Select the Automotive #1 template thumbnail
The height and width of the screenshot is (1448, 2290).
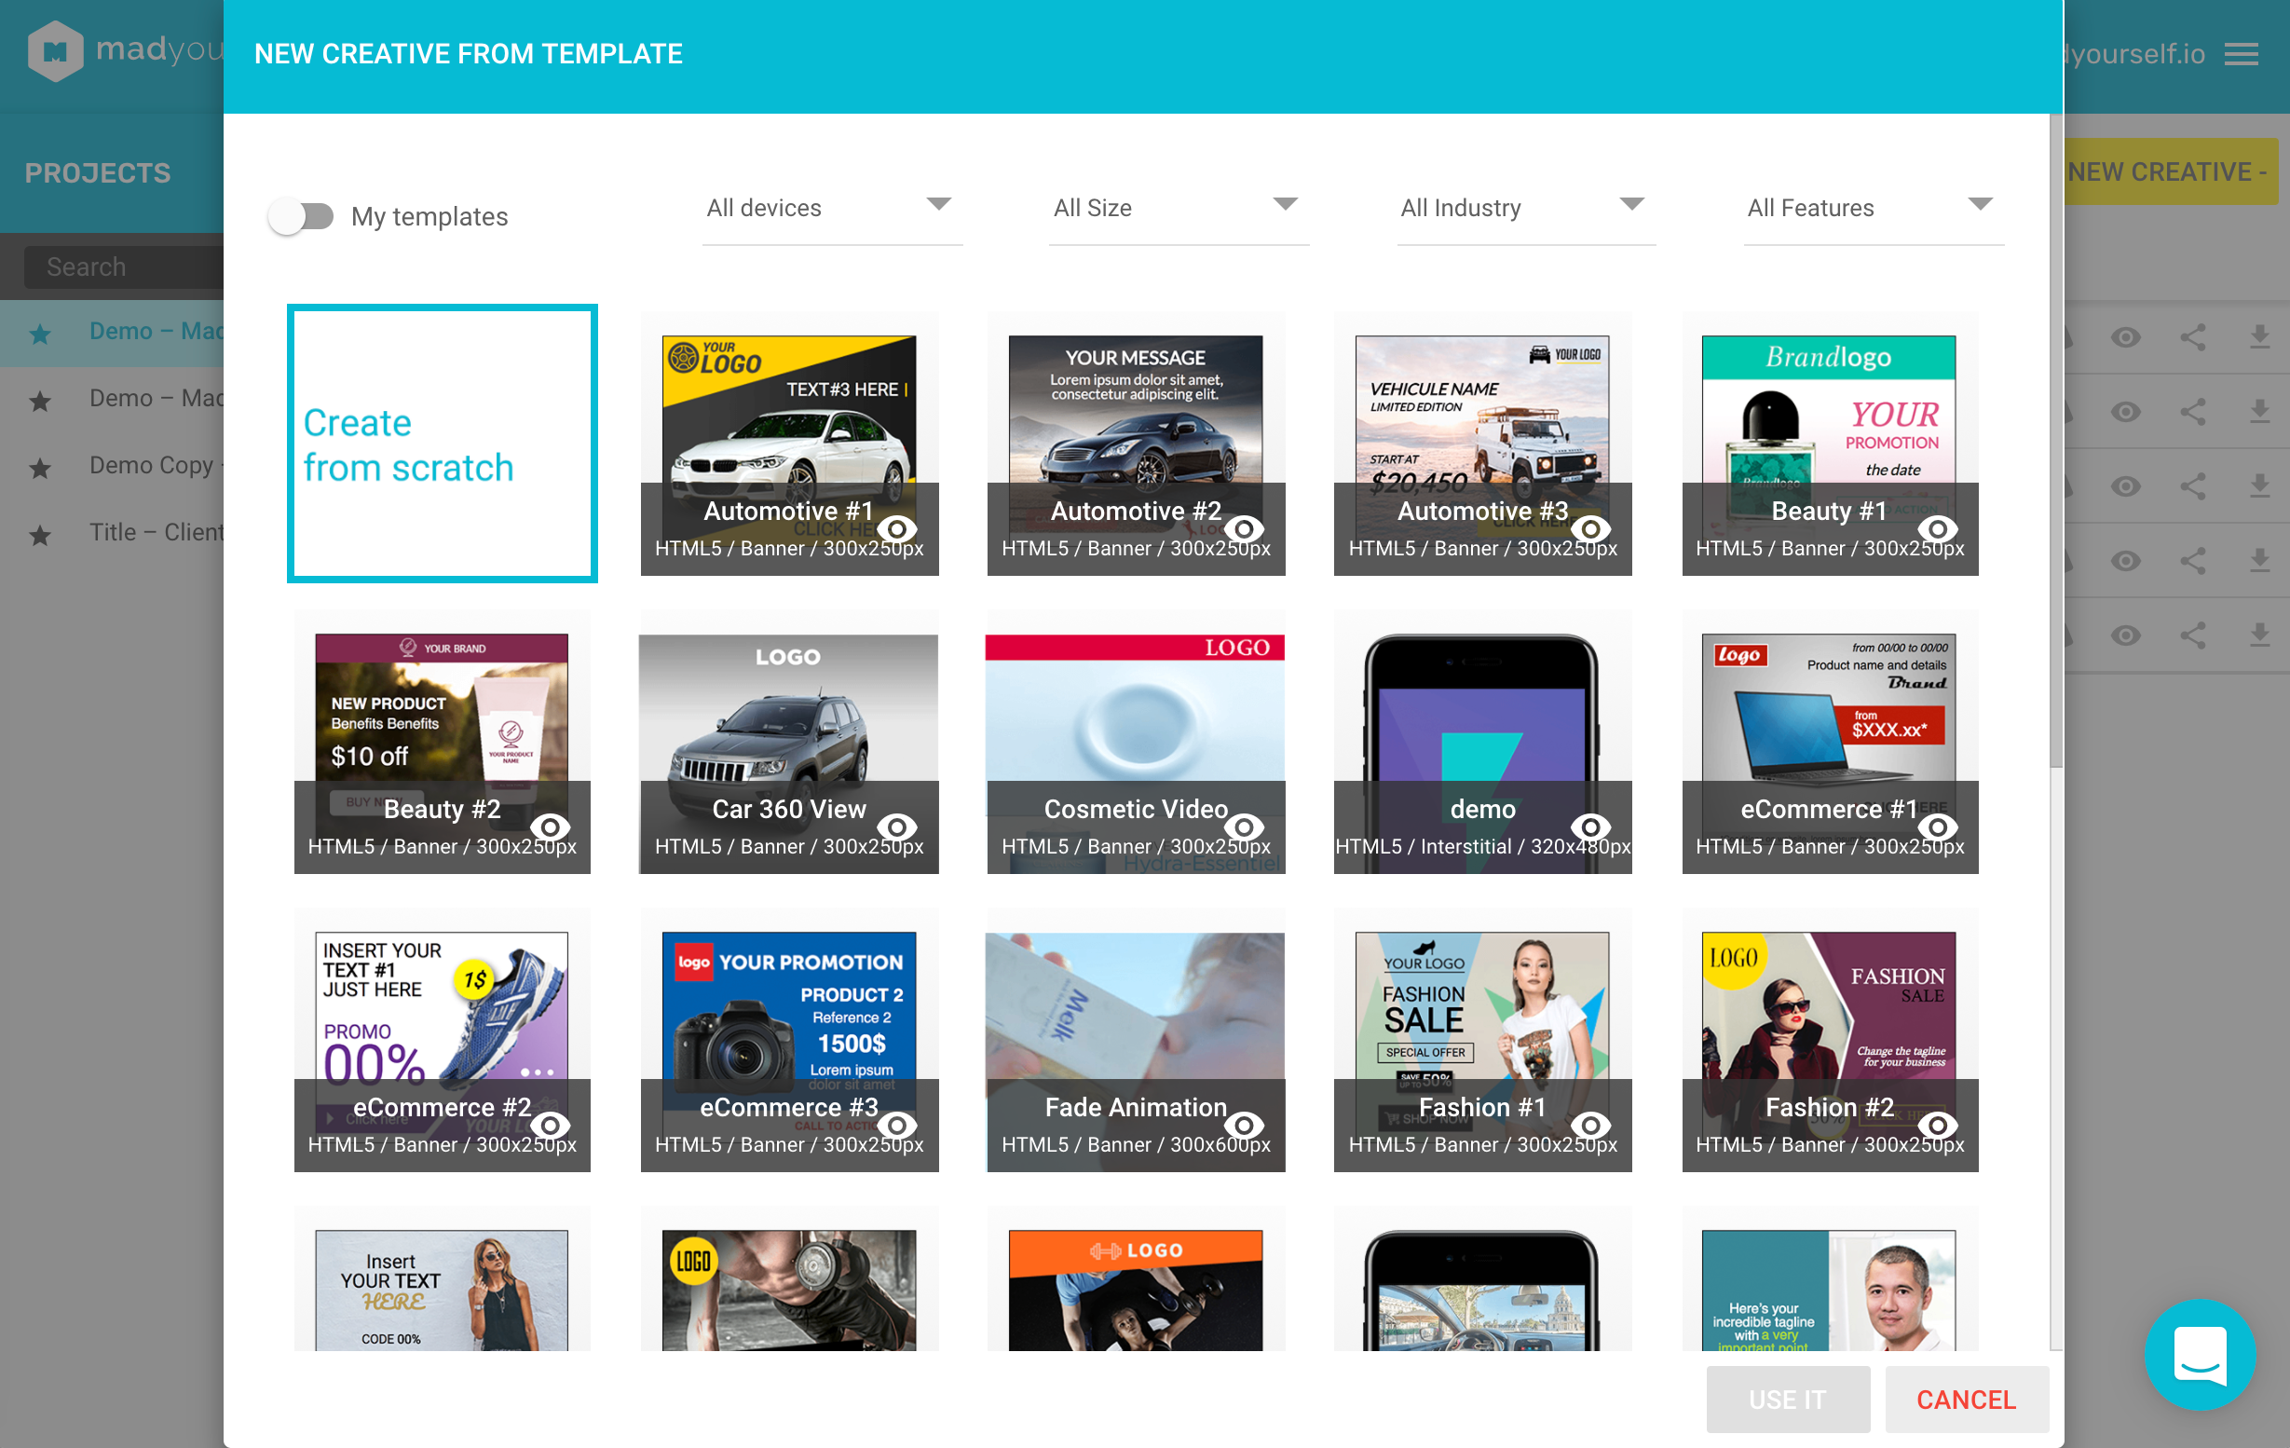[x=789, y=444]
